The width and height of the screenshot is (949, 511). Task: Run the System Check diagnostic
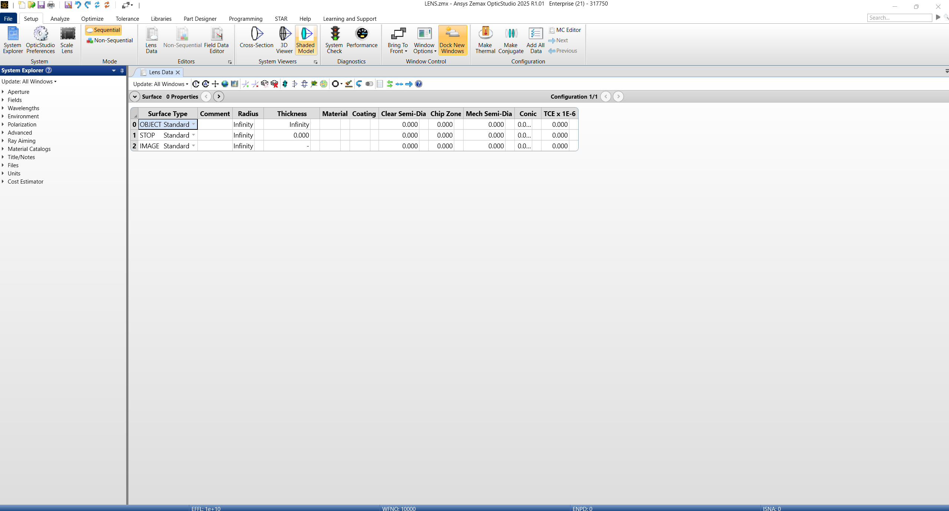pos(334,39)
